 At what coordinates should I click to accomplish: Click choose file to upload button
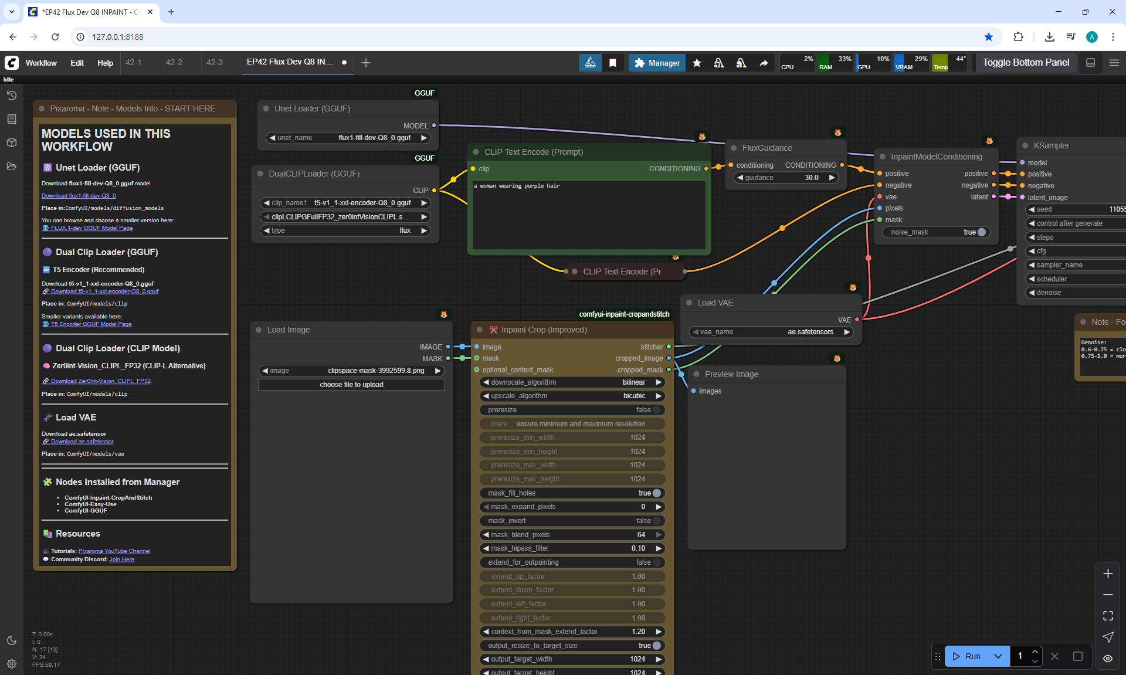(x=351, y=385)
